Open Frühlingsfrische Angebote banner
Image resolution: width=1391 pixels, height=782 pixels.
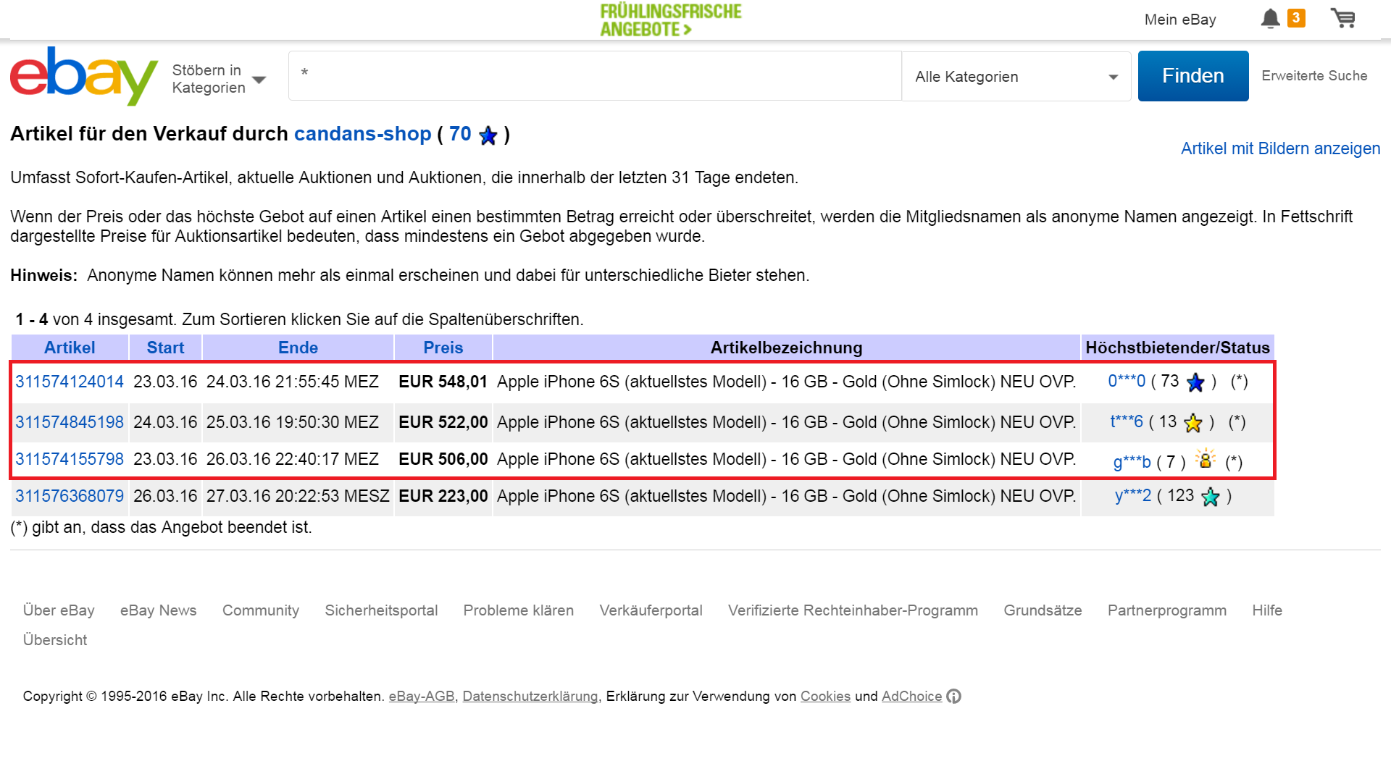click(671, 20)
